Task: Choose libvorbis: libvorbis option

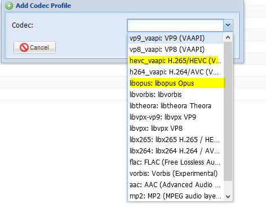Action: click(176, 95)
